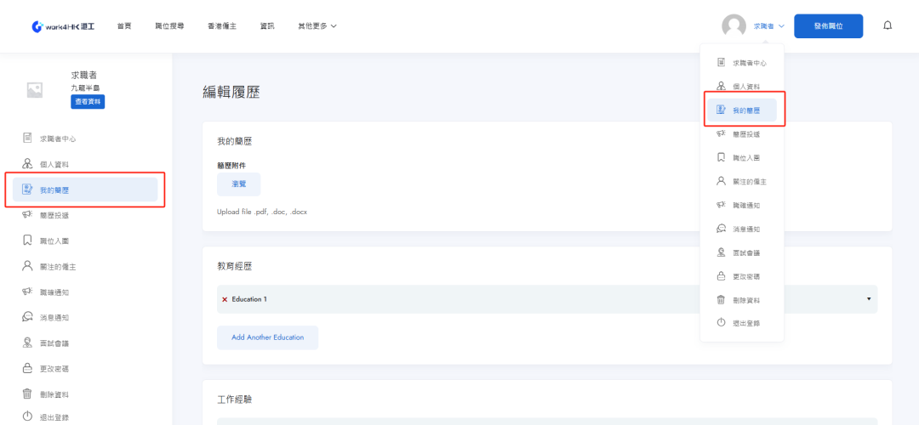Viewport: 919px width, 425px height.
Task: Click the Add Another Education button
Action: pyautogui.click(x=267, y=337)
